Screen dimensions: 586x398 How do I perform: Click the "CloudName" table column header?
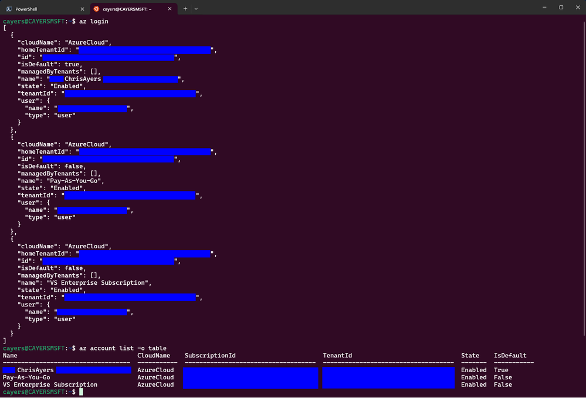(x=154, y=355)
